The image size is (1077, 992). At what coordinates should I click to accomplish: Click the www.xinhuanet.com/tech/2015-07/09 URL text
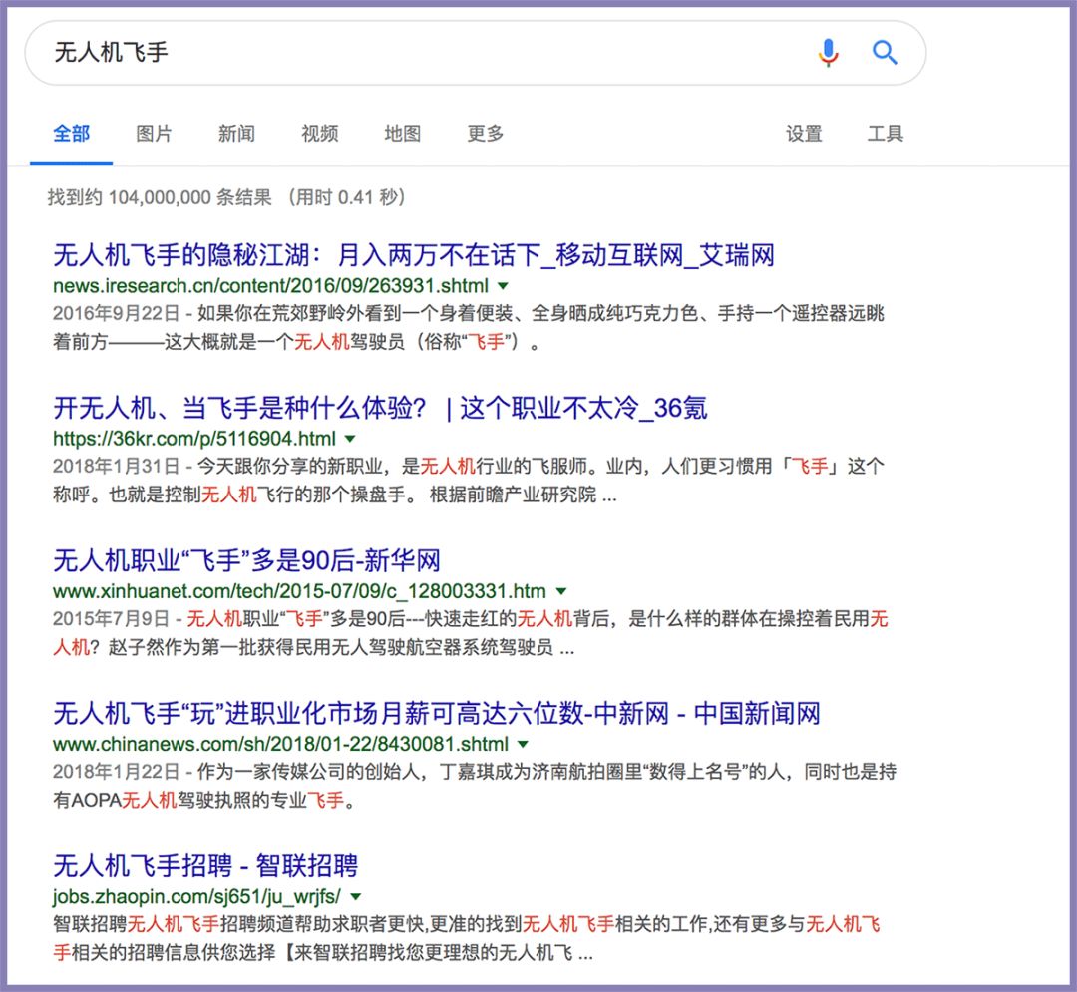coord(299,591)
